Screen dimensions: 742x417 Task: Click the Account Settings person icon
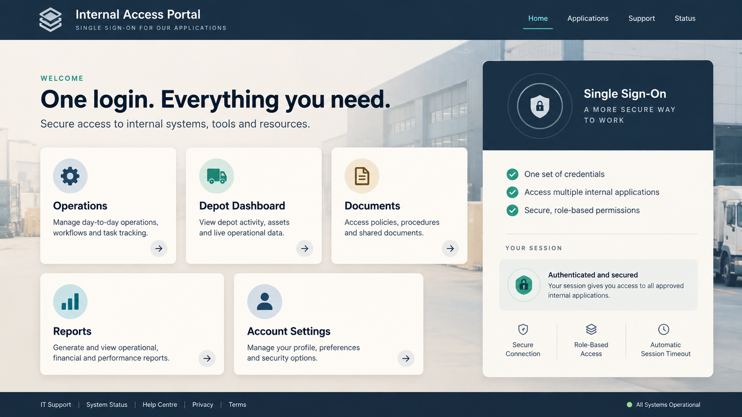click(x=264, y=301)
